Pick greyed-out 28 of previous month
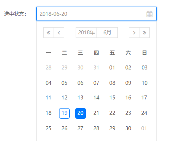This screenshot has height=146, width=169. (48, 68)
